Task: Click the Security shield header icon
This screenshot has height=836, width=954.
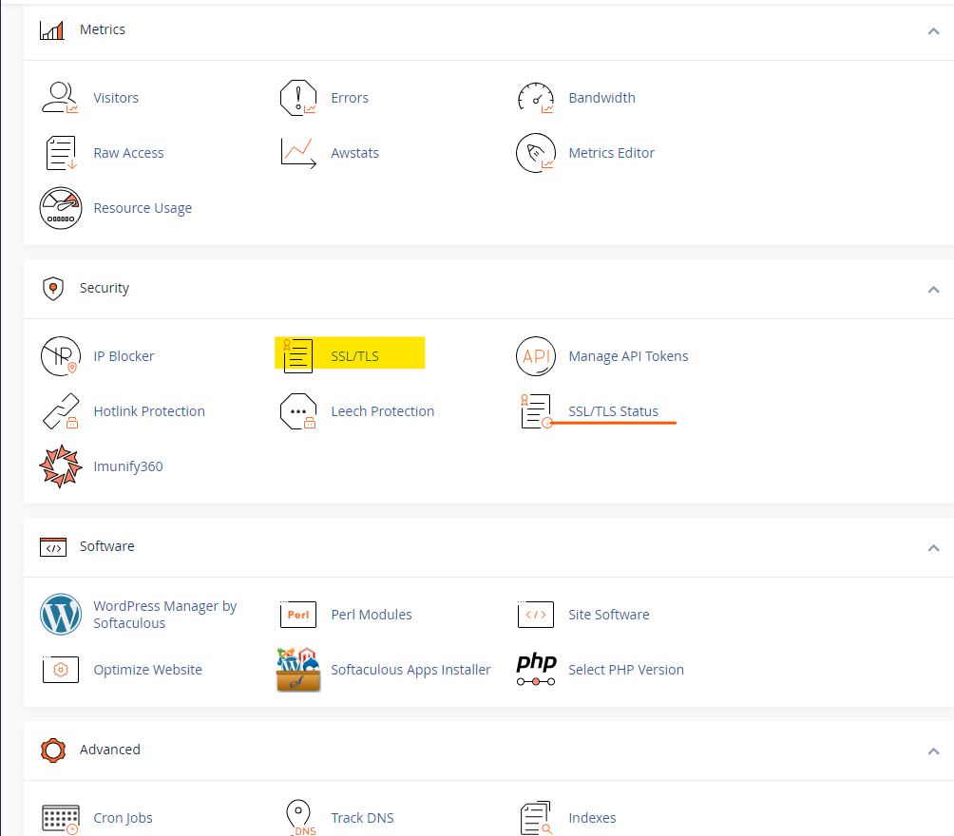Action: (x=53, y=289)
